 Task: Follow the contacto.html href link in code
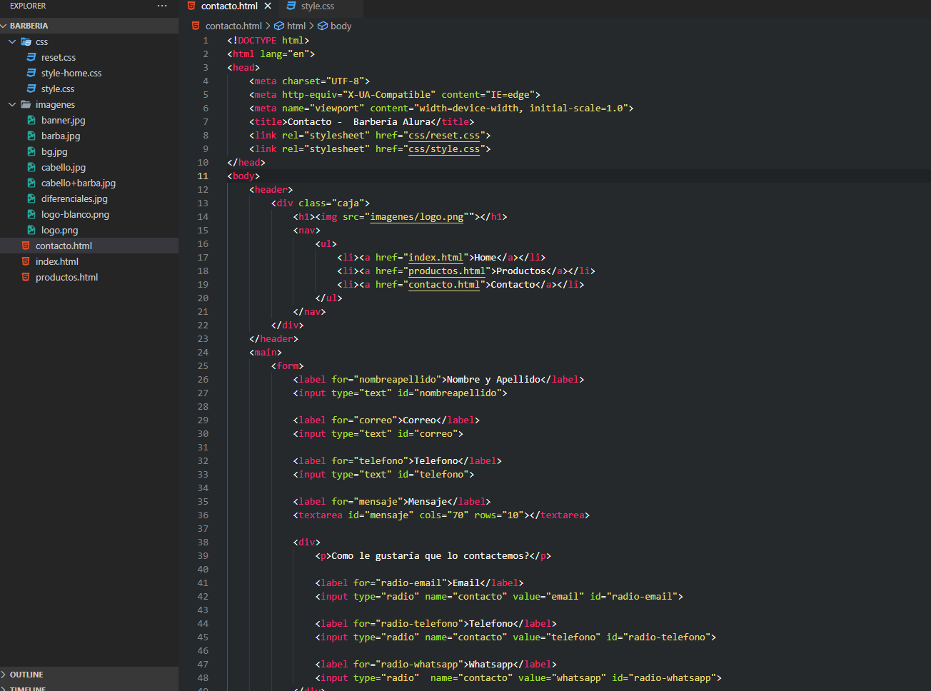click(x=444, y=284)
